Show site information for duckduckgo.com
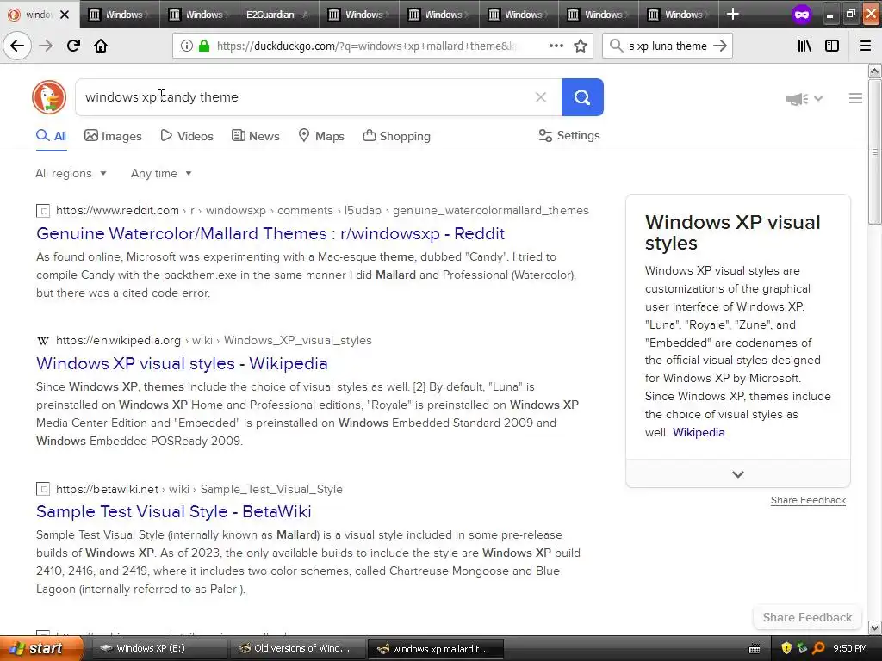The height and width of the screenshot is (661, 882). coord(187,46)
